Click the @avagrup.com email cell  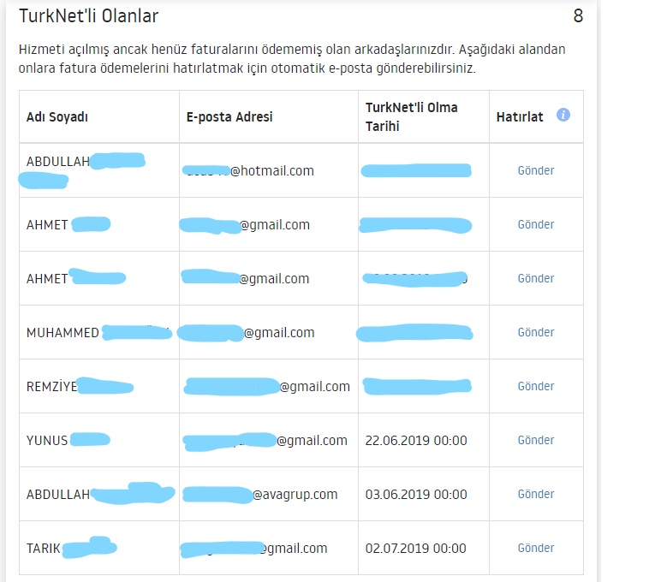coord(269,494)
